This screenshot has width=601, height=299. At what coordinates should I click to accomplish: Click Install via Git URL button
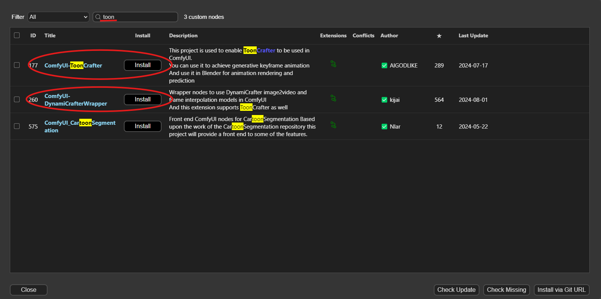[562, 290]
